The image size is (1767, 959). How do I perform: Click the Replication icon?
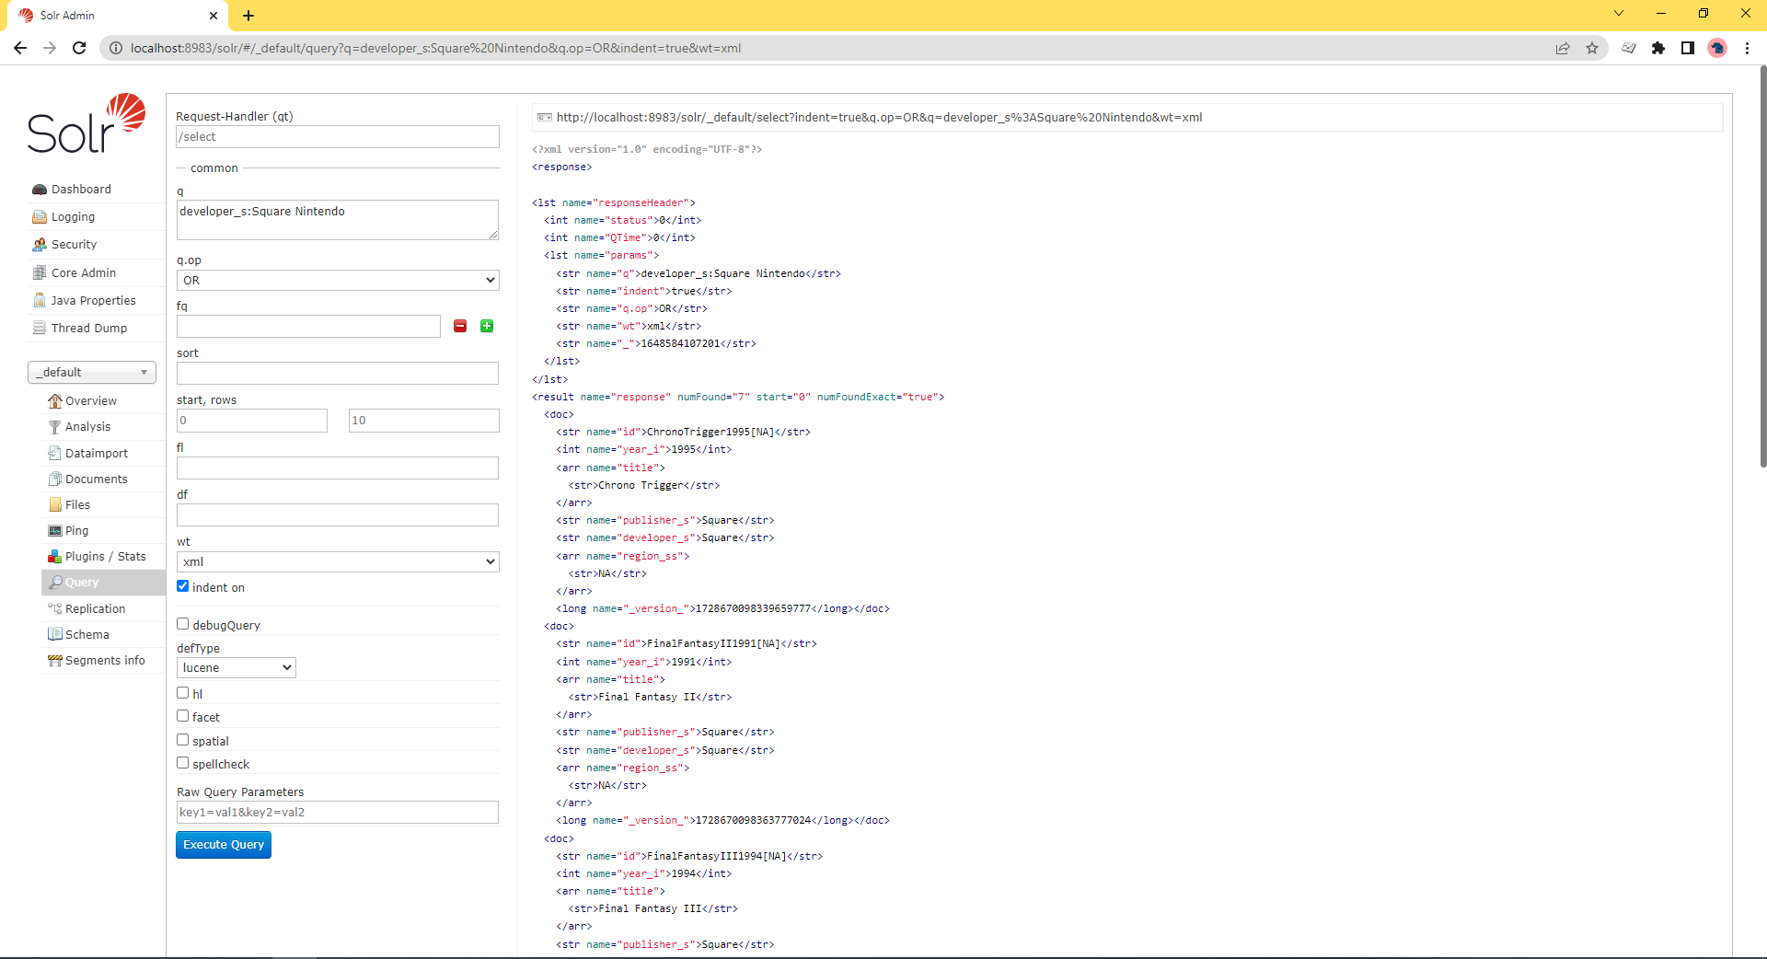(x=55, y=609)
